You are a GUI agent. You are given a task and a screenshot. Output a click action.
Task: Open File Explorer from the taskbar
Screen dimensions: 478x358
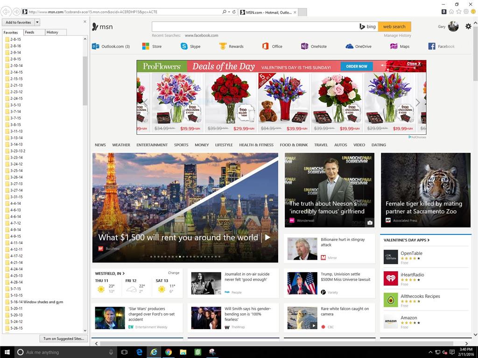coord(183,352)
